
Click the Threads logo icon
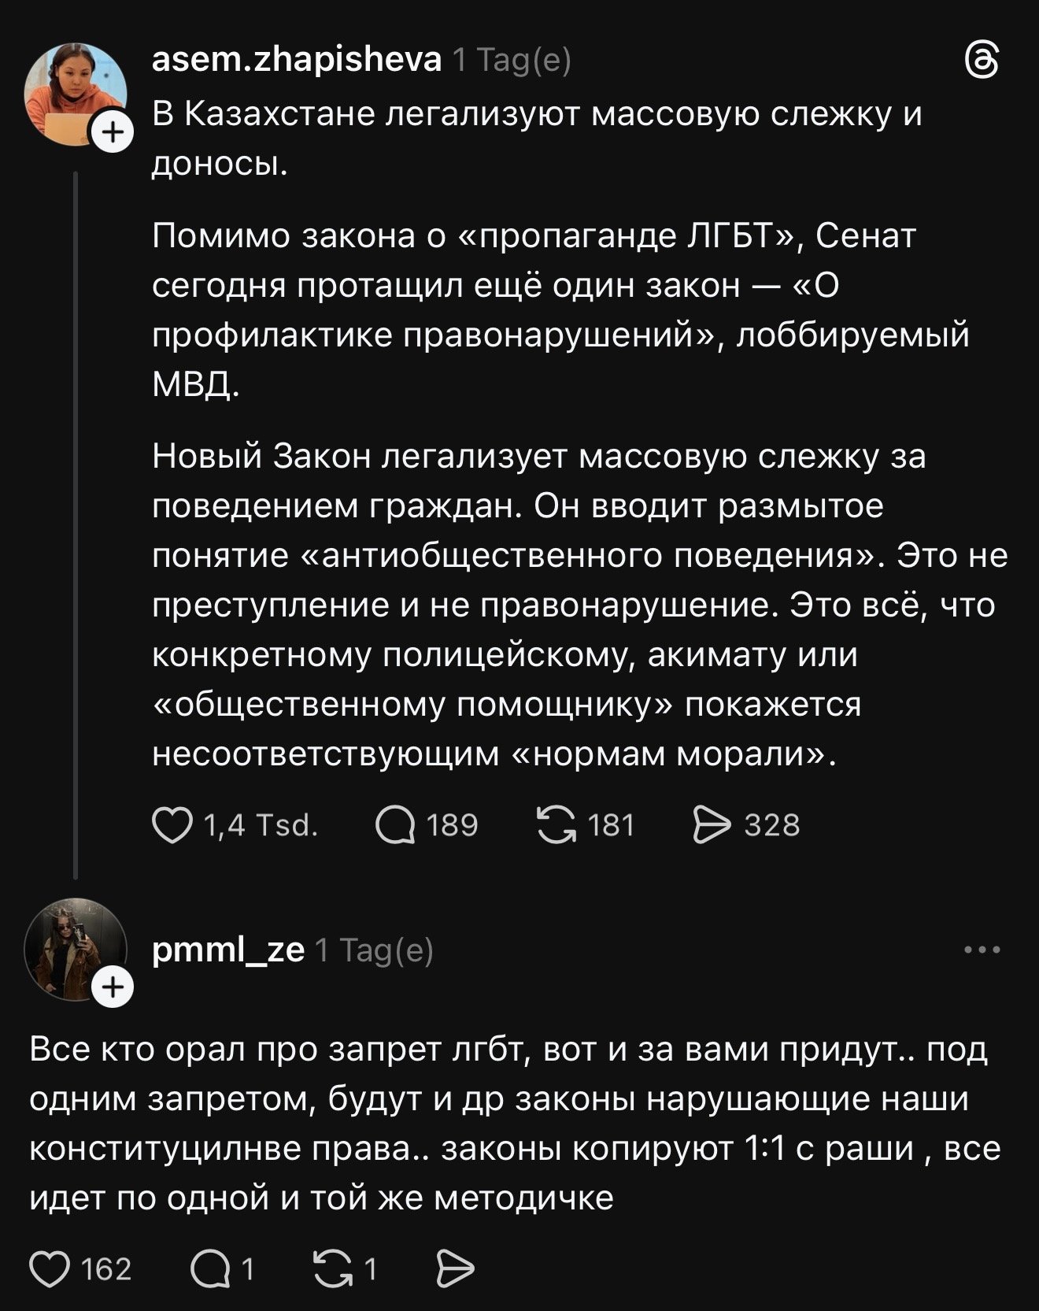(982, 61)
